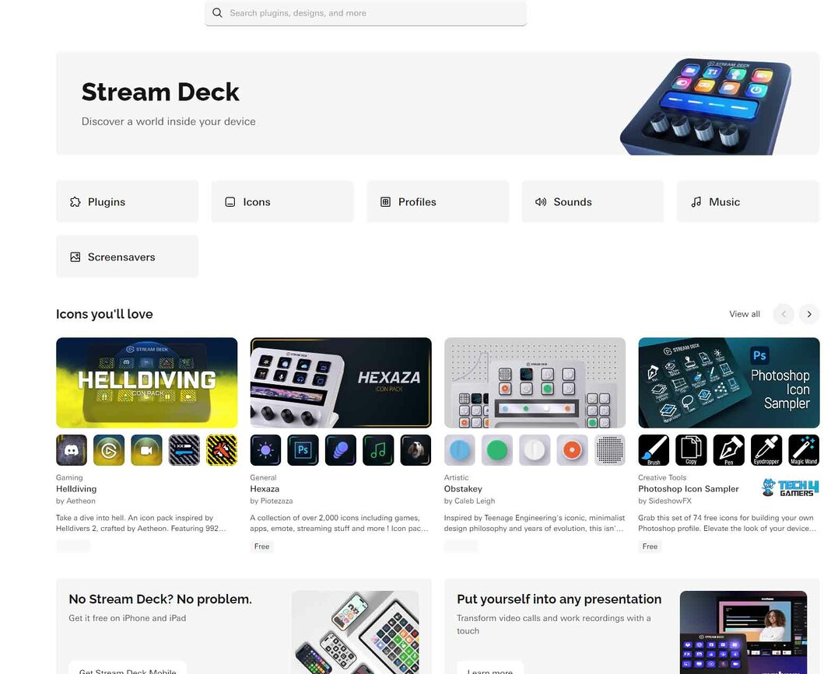
Task: Click the green music note icon
Action: tap(378, 450)
